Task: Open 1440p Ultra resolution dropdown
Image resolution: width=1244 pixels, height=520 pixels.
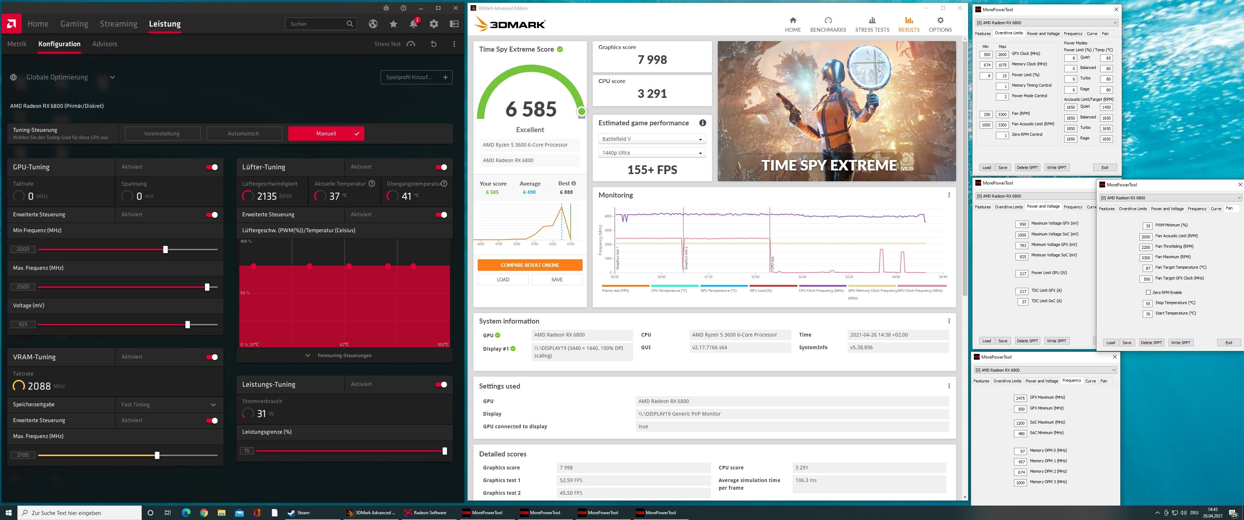Action: pos(652,153)
